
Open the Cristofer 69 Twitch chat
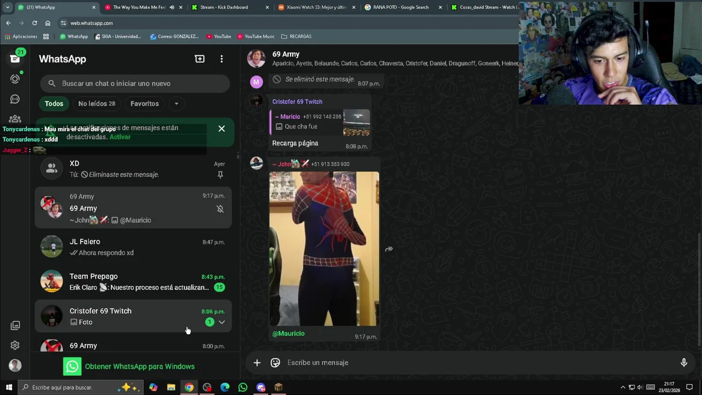[x=133, y=316]
